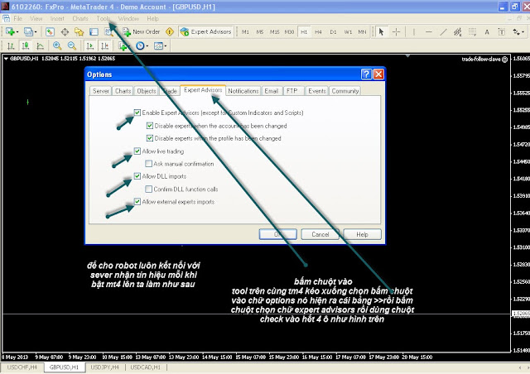Toggle Disable experts when account changed checkbox
530x374 pixels.
click(x=150, y=126)
